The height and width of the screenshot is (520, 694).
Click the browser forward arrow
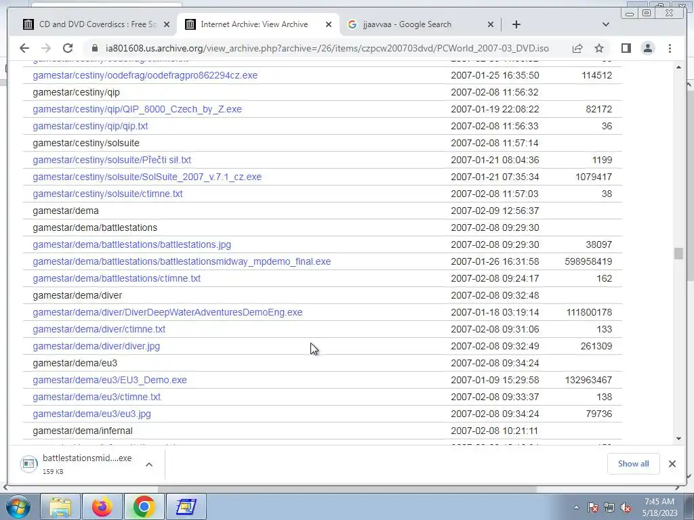[x=46, y=48]
